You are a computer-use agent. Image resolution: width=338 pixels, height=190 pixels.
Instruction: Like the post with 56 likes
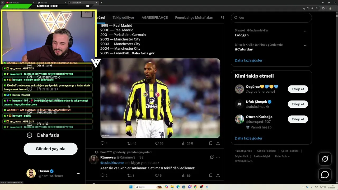[159, 143]
